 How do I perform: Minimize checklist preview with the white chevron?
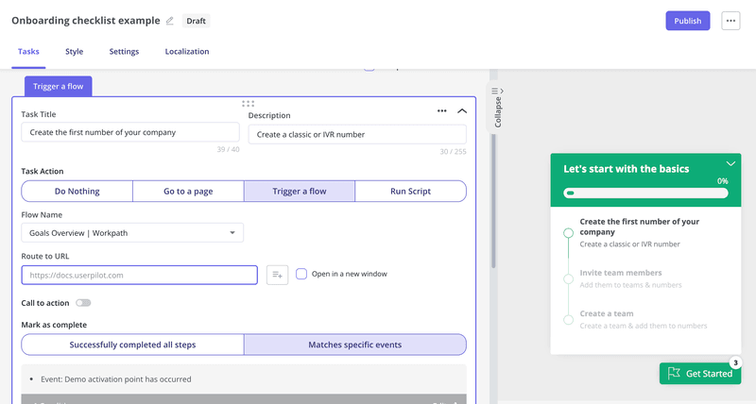(x=730, y=163)
